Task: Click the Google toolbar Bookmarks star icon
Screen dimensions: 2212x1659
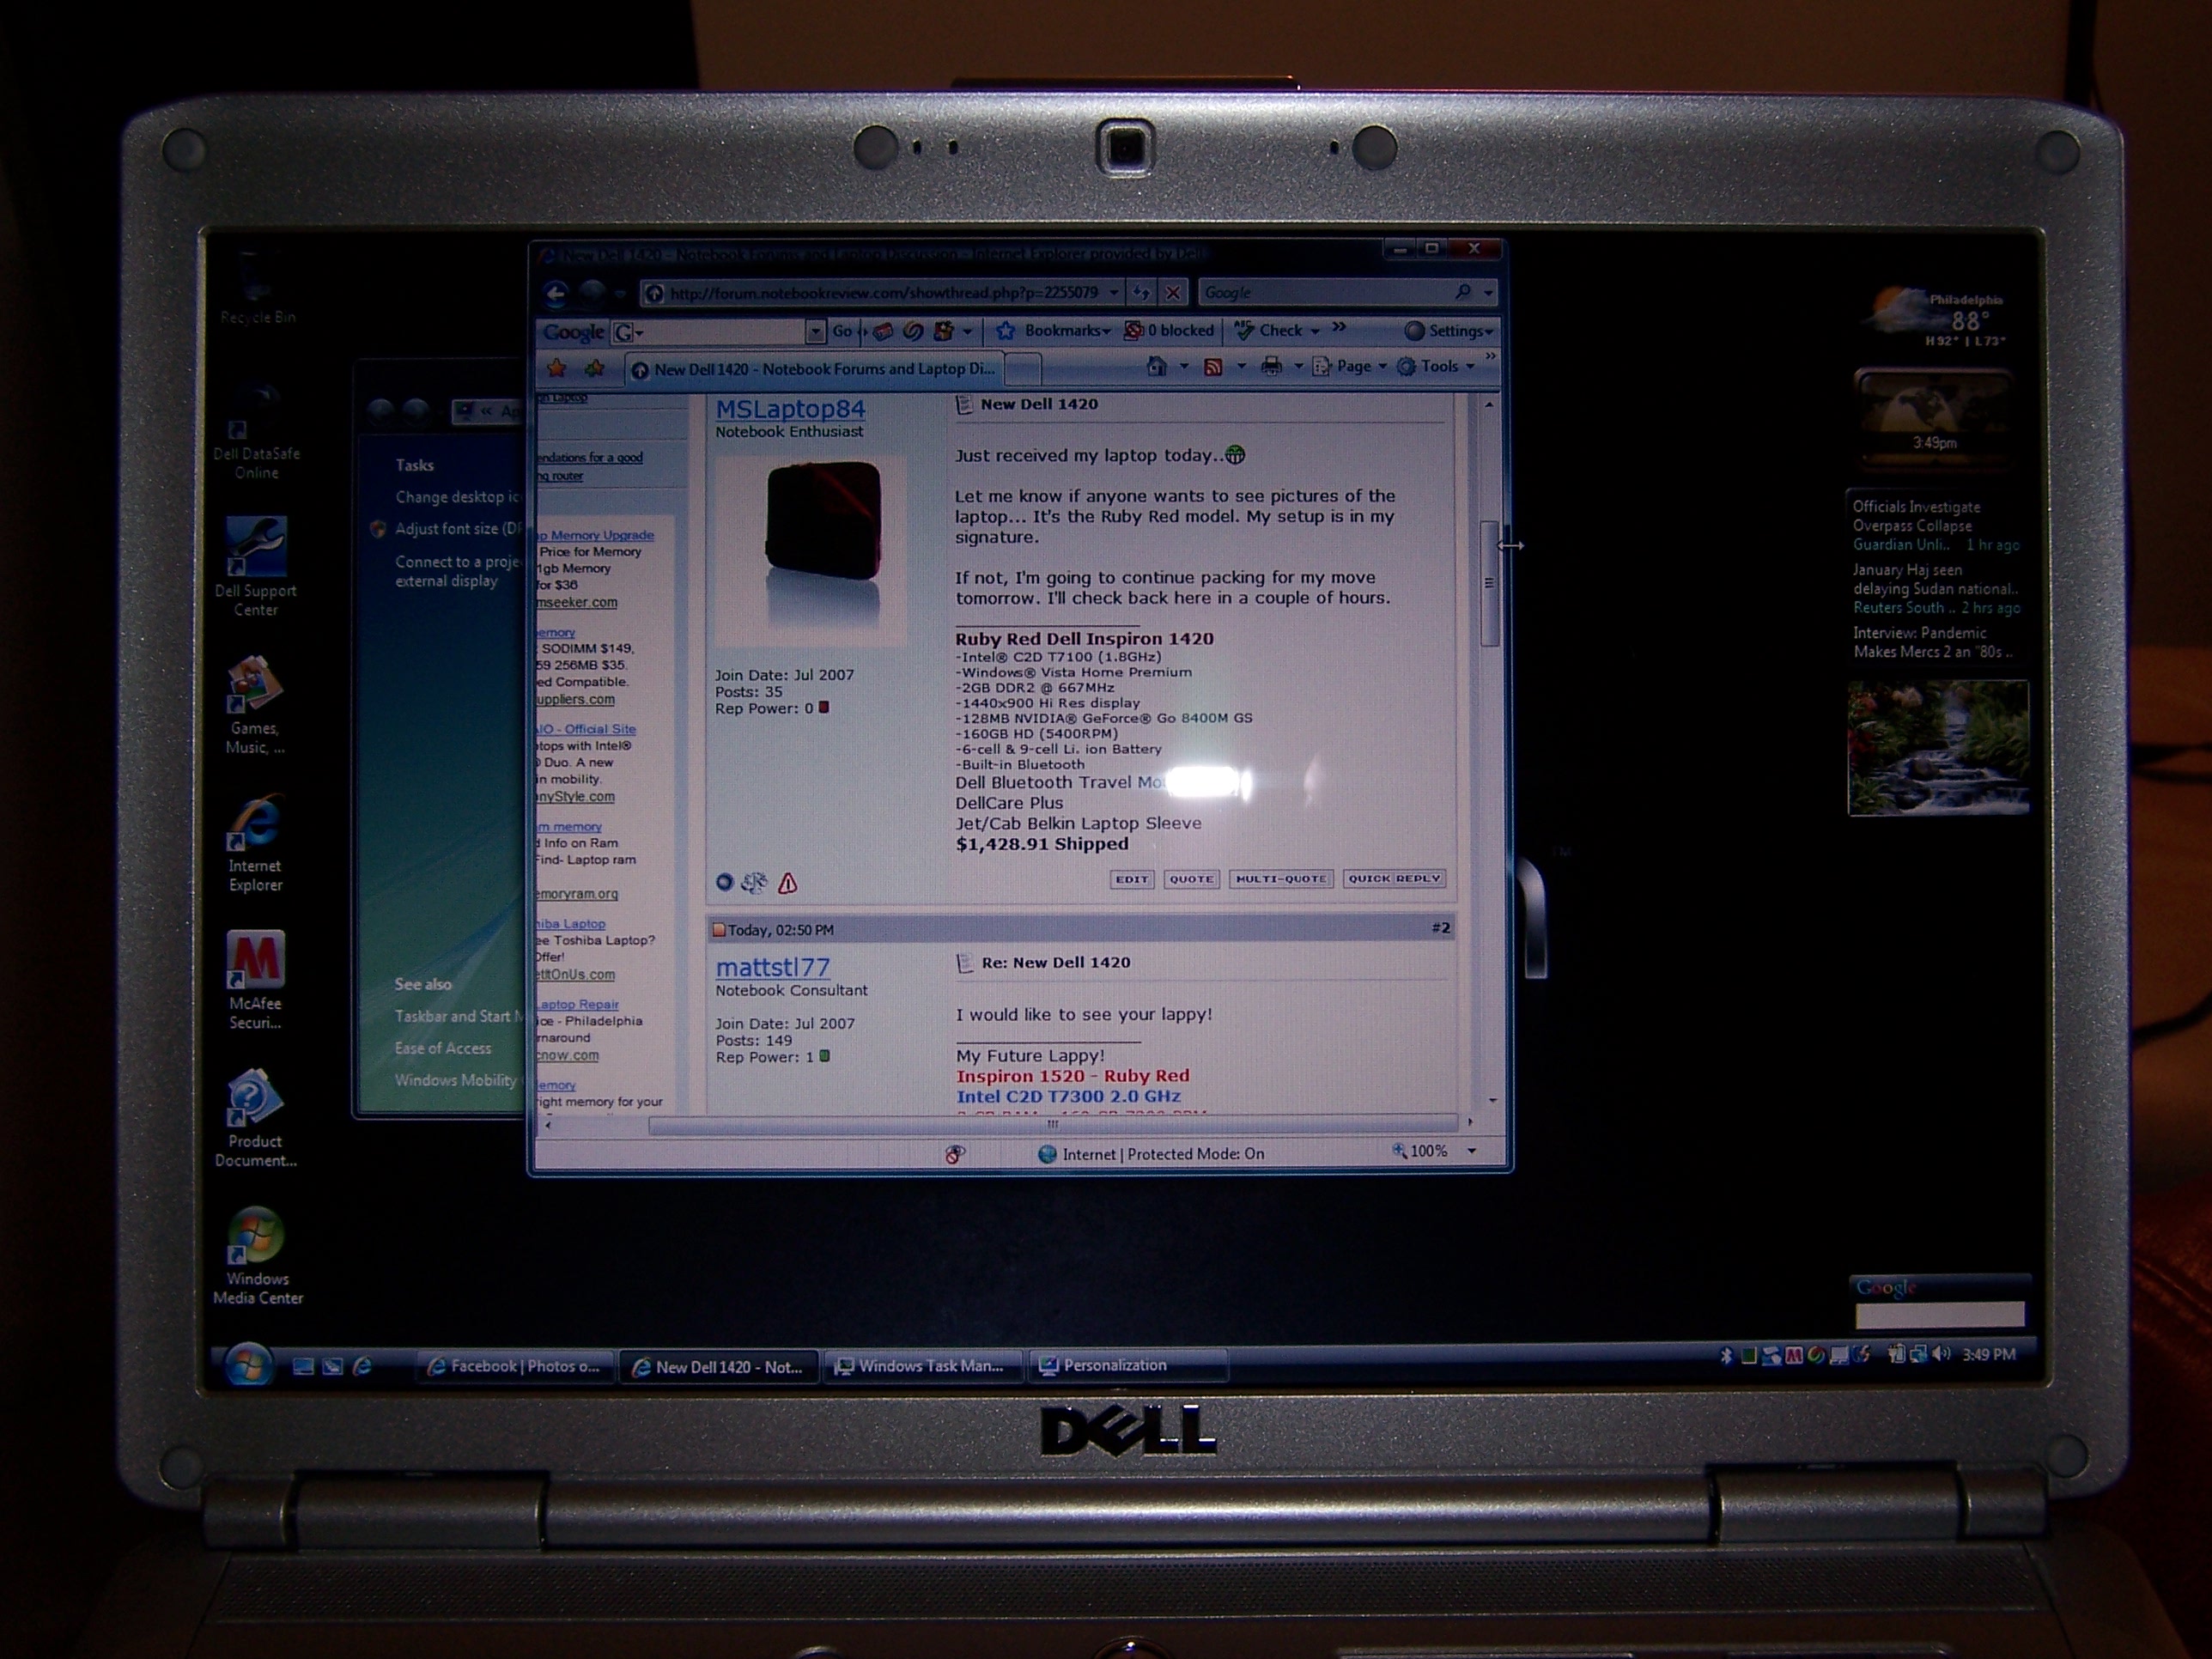Action: [x=1005, y=330]
